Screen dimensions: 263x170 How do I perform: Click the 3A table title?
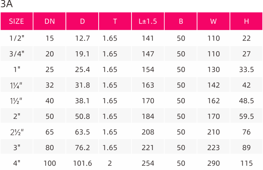pyautogui.click(x=6, y=4)
